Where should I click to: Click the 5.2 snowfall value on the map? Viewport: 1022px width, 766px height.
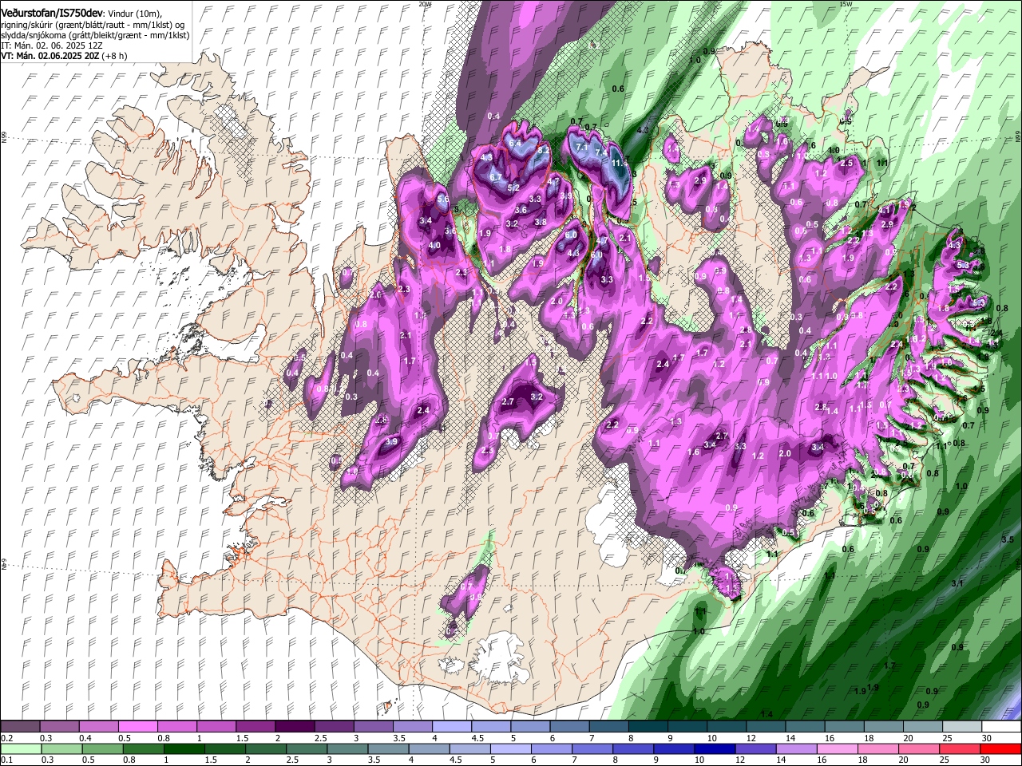513,188
